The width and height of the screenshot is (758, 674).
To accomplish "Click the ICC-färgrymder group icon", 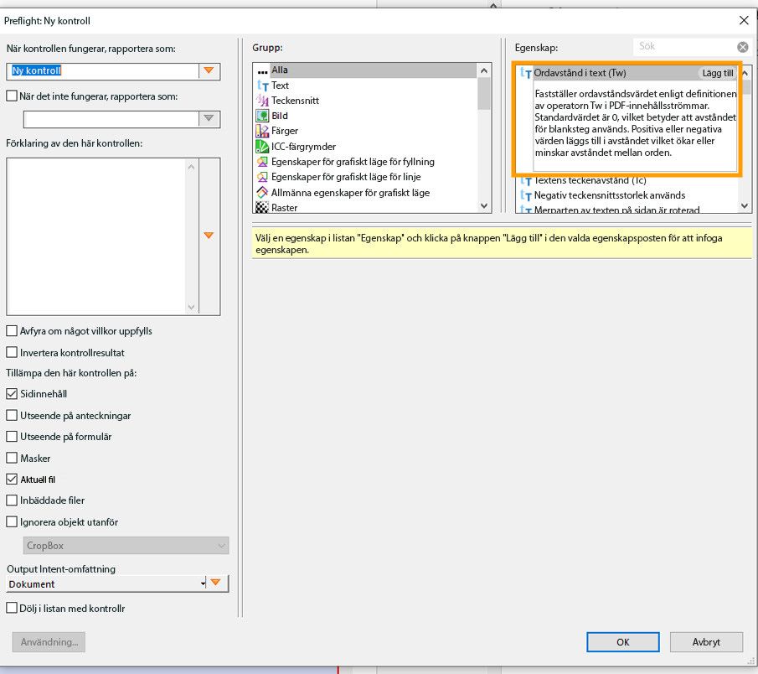I will [x=262, y=147].
